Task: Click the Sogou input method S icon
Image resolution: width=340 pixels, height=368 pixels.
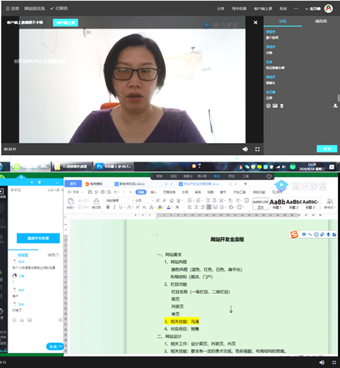Action: [294, 234]
